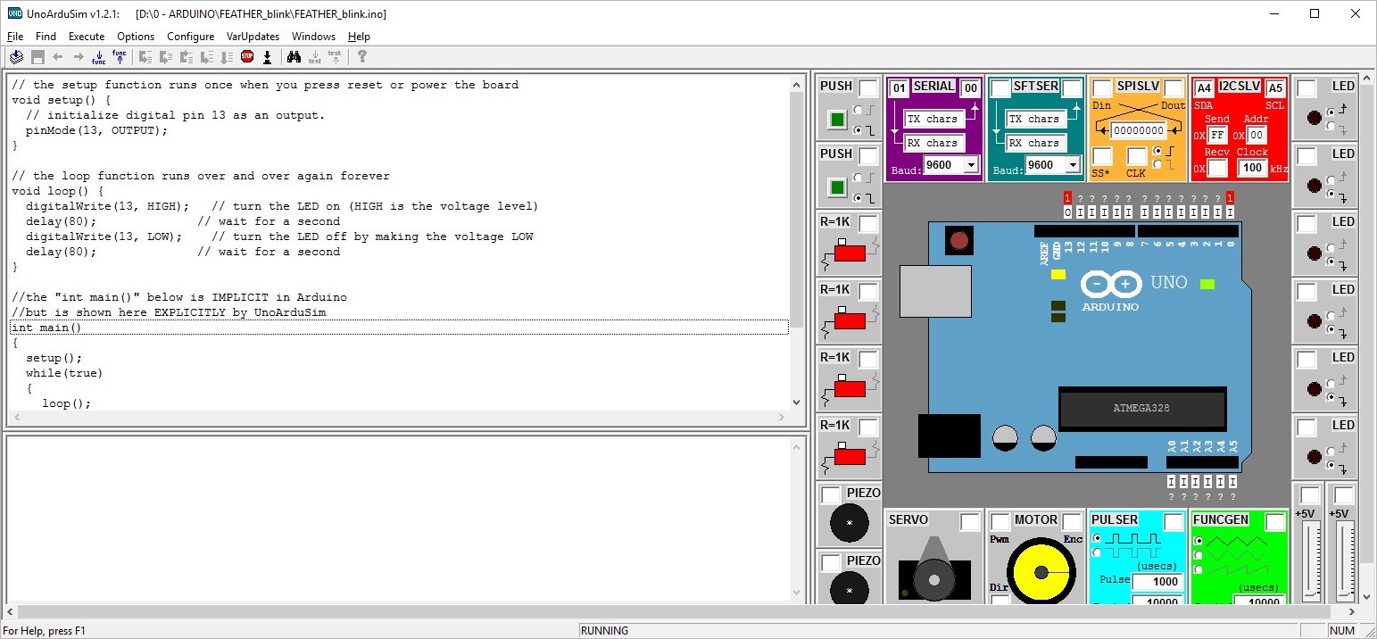
Task: Open the Options menu
Action: click(136, 37)
